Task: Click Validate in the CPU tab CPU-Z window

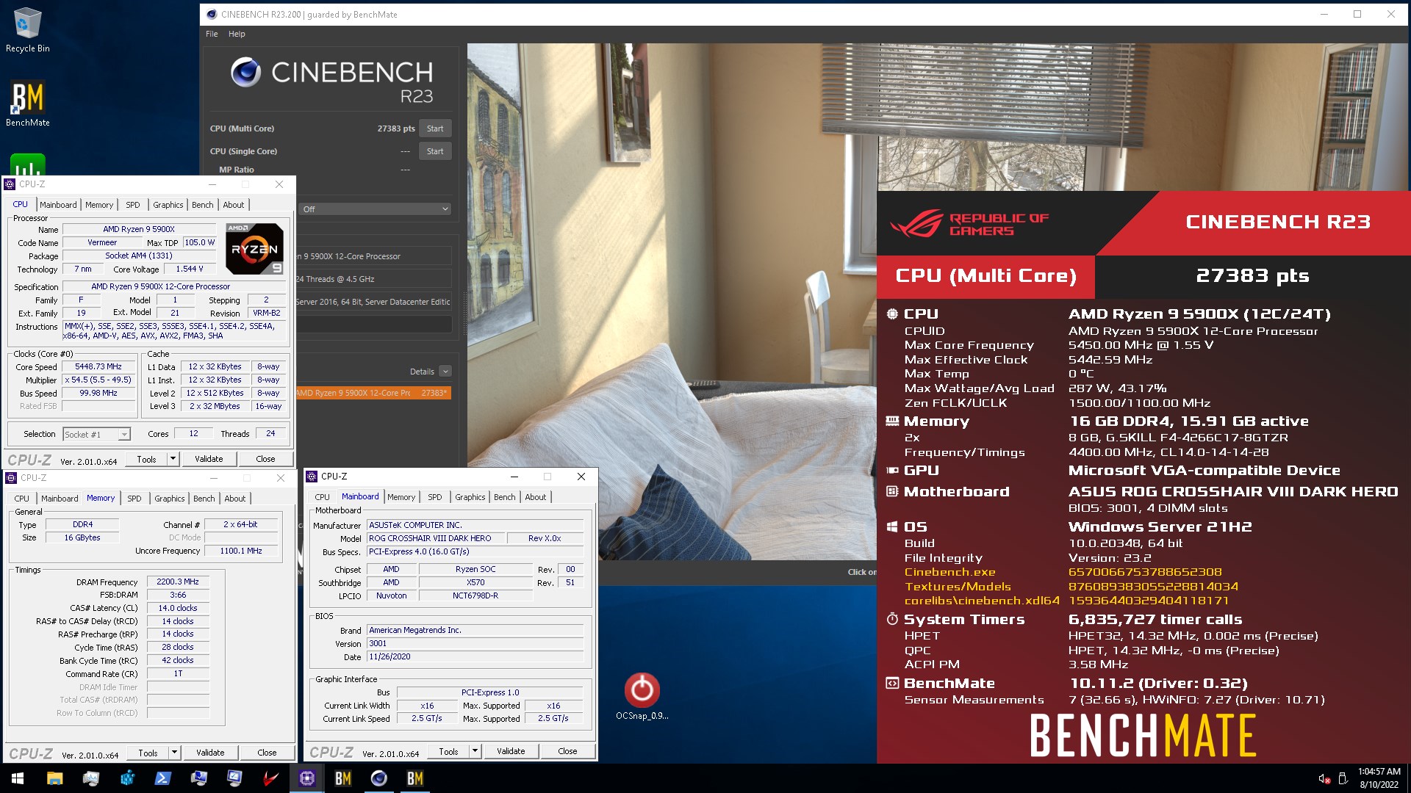Action: point(209,459)
